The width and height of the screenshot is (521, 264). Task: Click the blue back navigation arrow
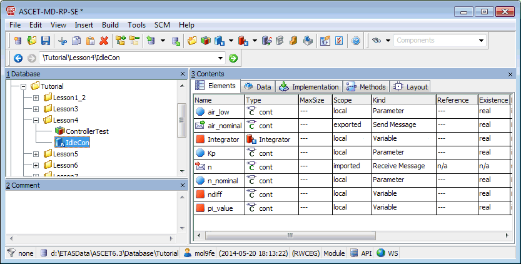(x=18, y=58)
